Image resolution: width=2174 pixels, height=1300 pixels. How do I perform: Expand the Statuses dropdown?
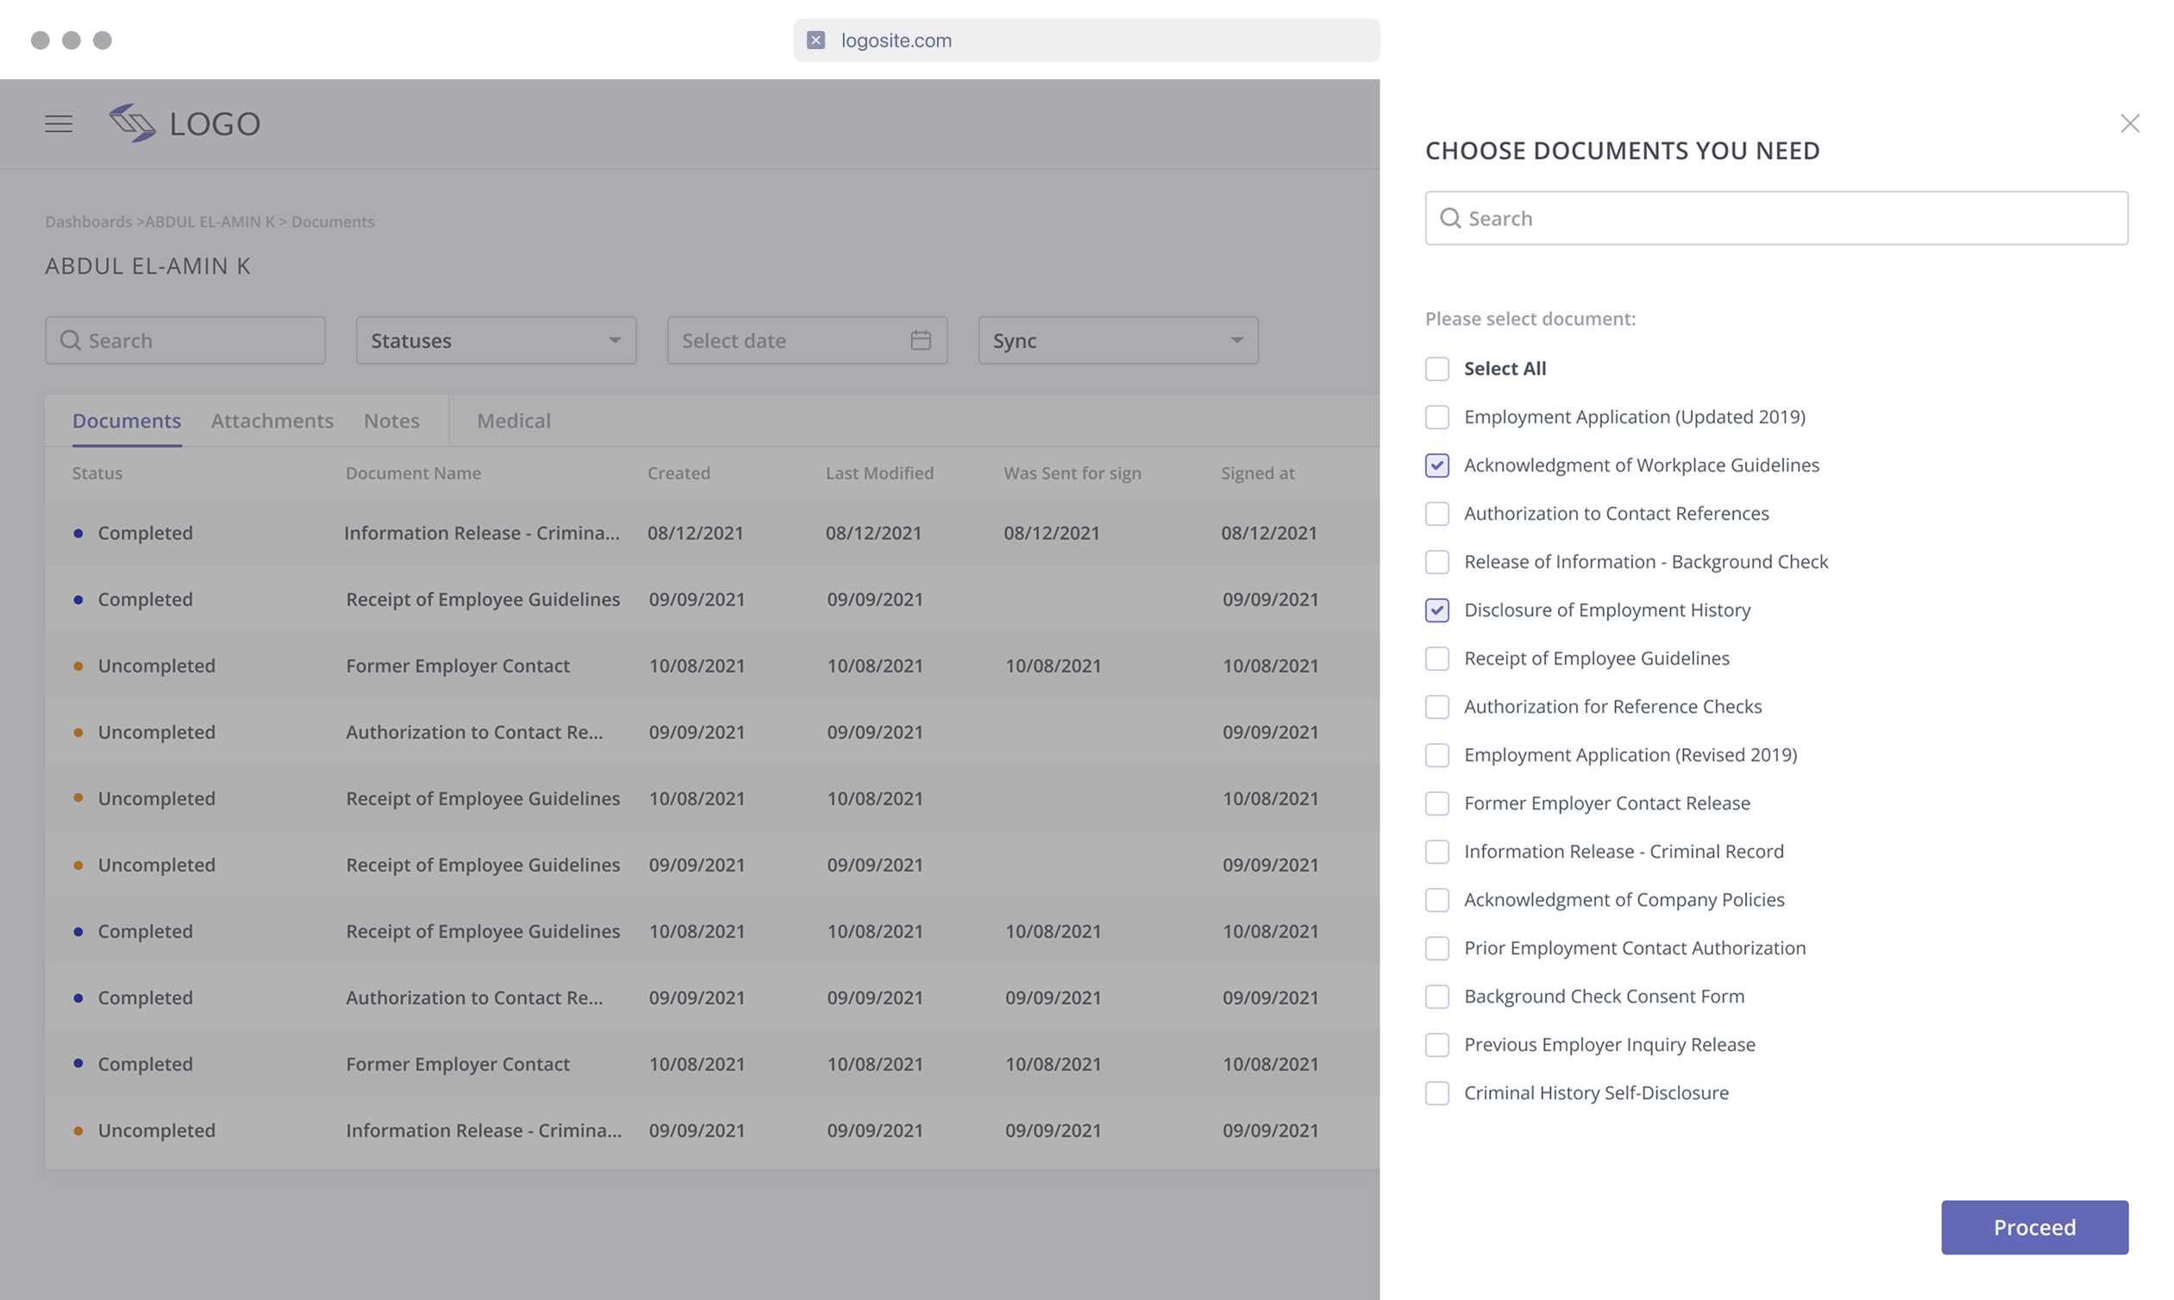click(x=495, y=340)
